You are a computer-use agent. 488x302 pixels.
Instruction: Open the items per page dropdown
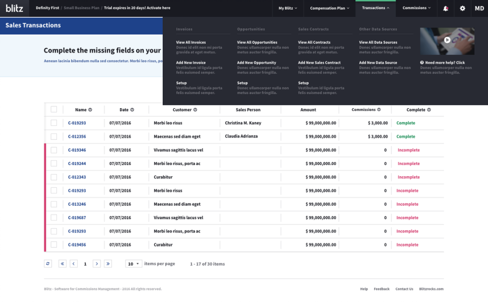[x=134, y=264]
